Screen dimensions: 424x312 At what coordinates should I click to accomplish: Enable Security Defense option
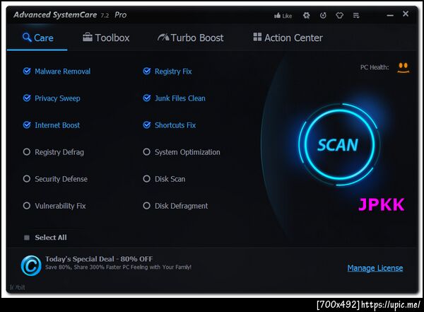[x=27, y=179]
